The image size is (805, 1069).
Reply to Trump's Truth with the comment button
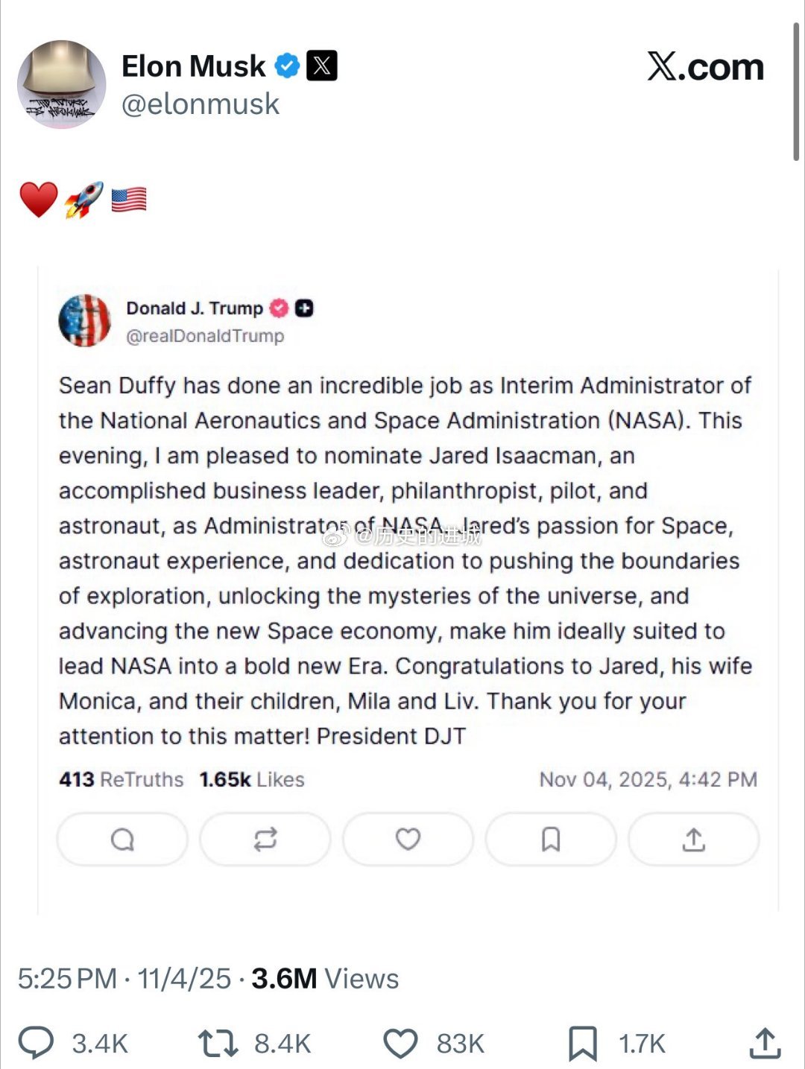122,840
